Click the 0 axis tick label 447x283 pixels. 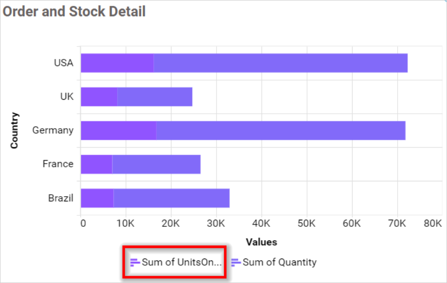(82, 223)
